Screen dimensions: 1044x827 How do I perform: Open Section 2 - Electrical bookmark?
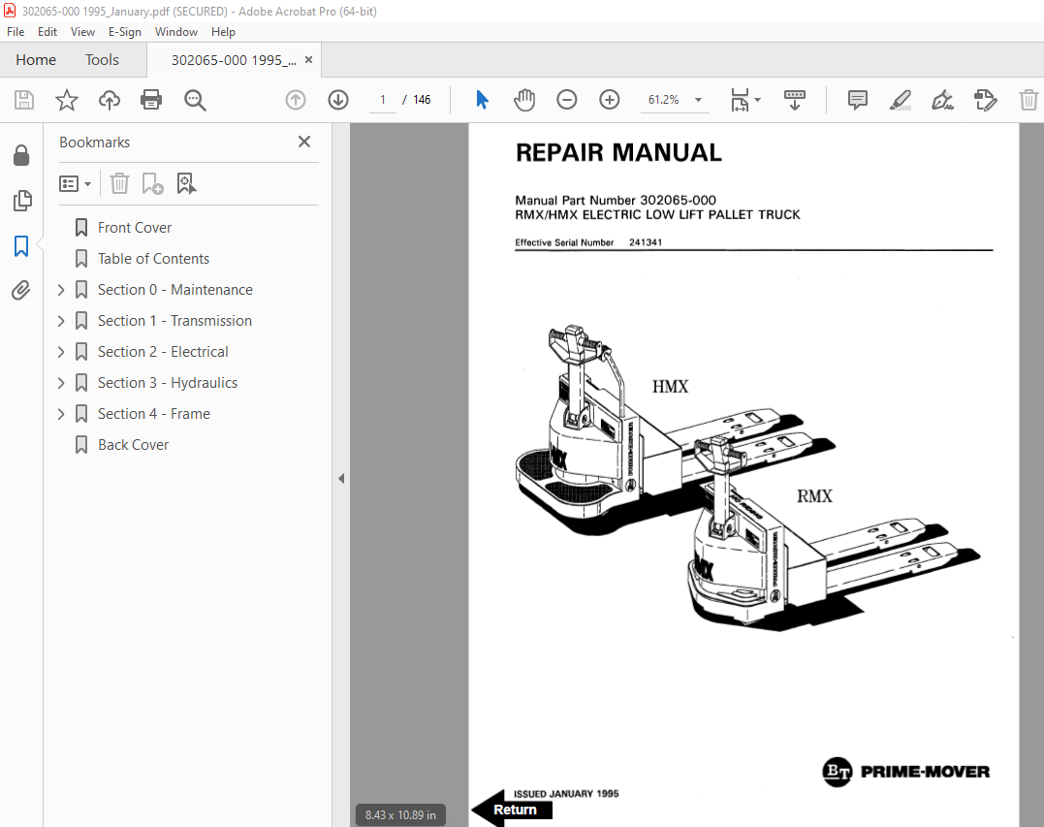[x=163, y=352]
